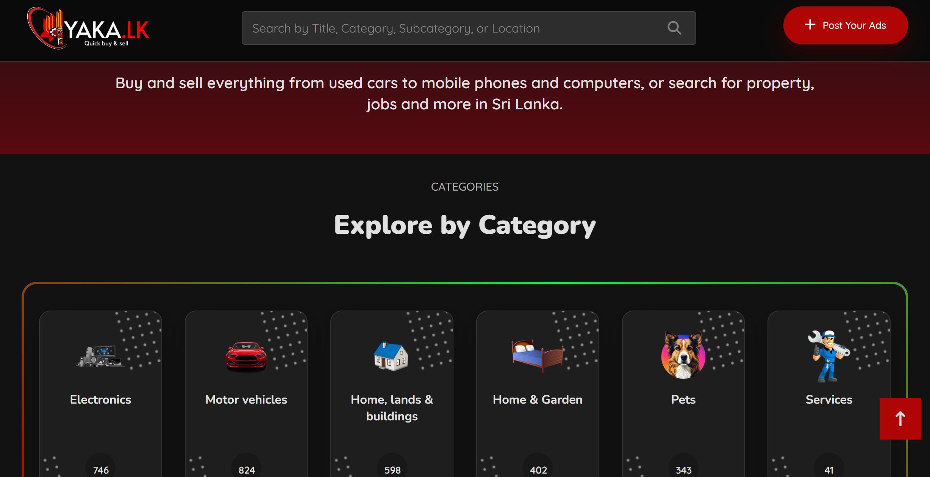Click the CATEGORIES label
The image size is (930, 477).
(x=465, y=187)
